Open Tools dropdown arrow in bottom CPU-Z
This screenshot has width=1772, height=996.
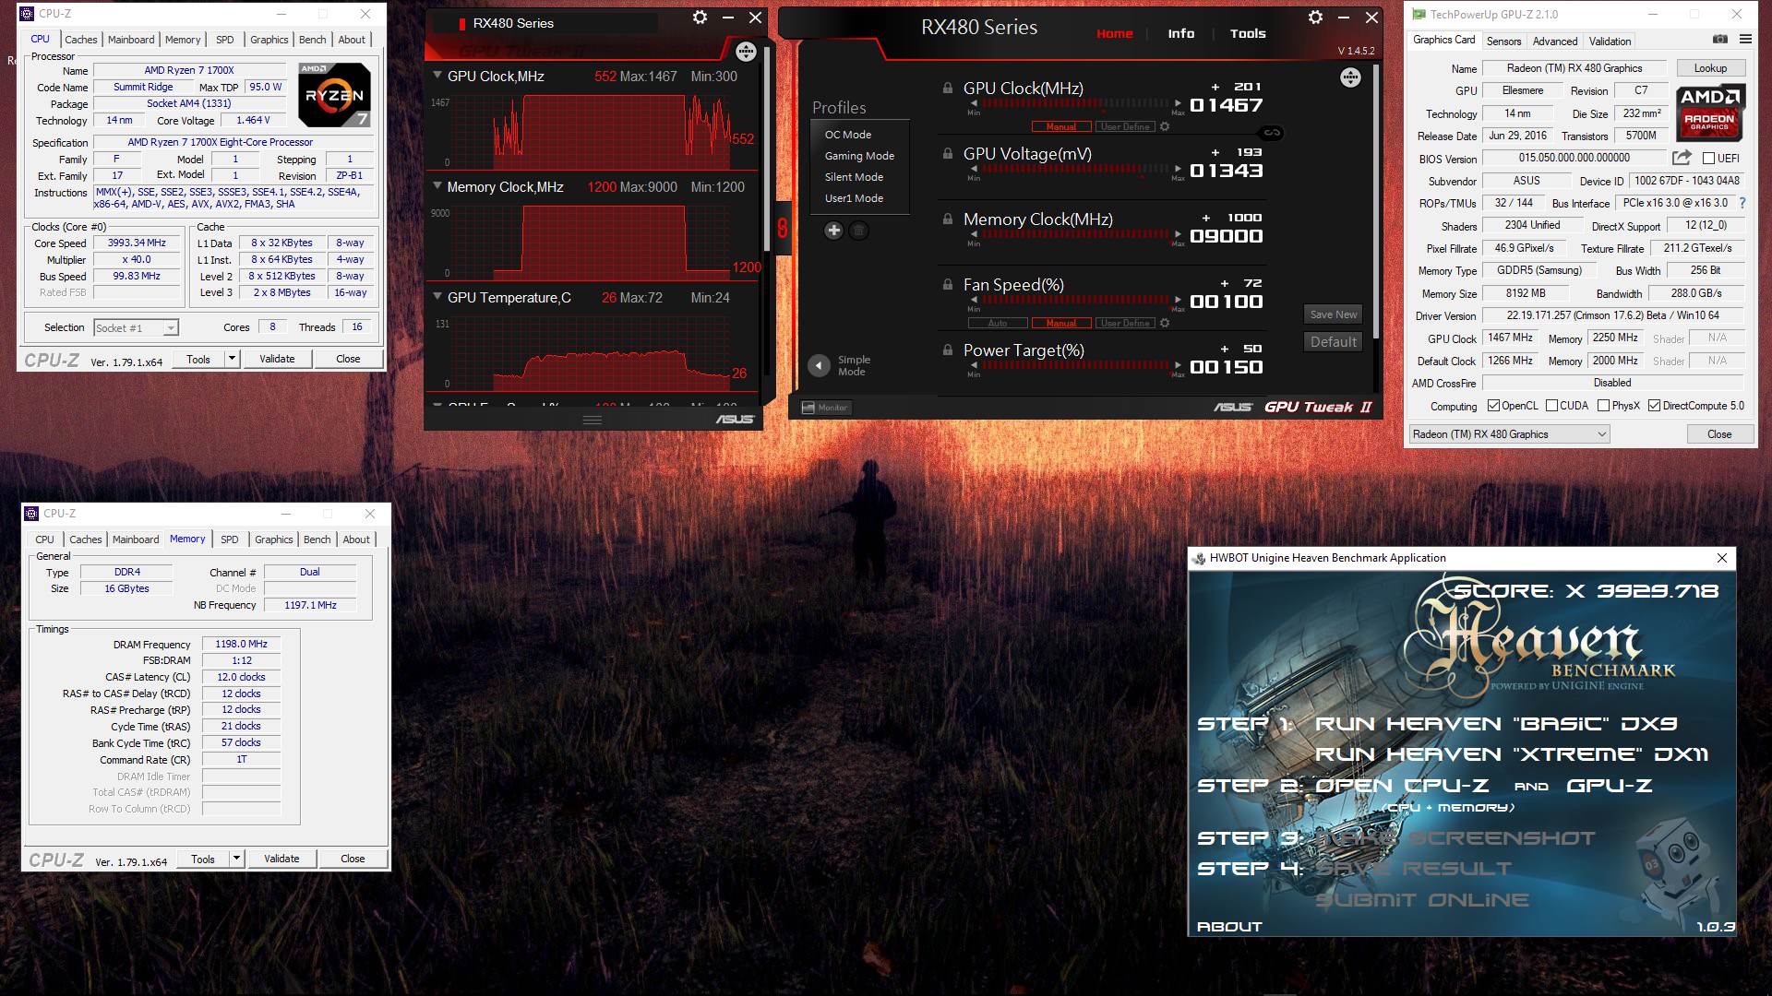(237, 859)
